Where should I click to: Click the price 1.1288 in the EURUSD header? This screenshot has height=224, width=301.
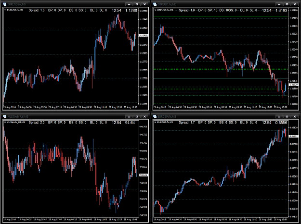(x=131, y=11)
